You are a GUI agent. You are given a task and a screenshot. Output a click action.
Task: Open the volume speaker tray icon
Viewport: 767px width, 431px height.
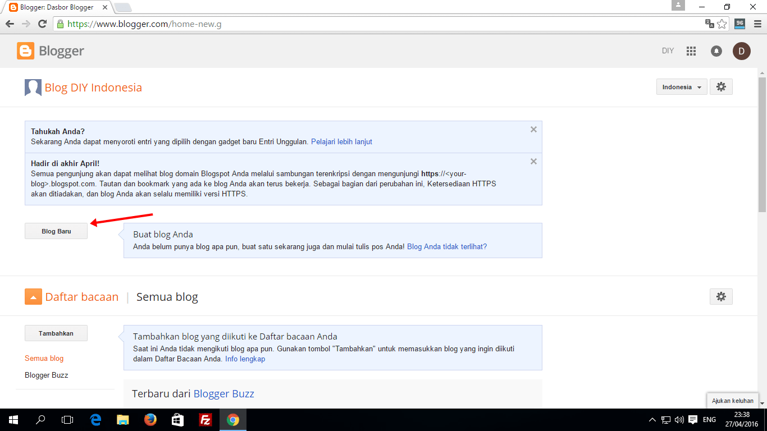pos(679,420)
